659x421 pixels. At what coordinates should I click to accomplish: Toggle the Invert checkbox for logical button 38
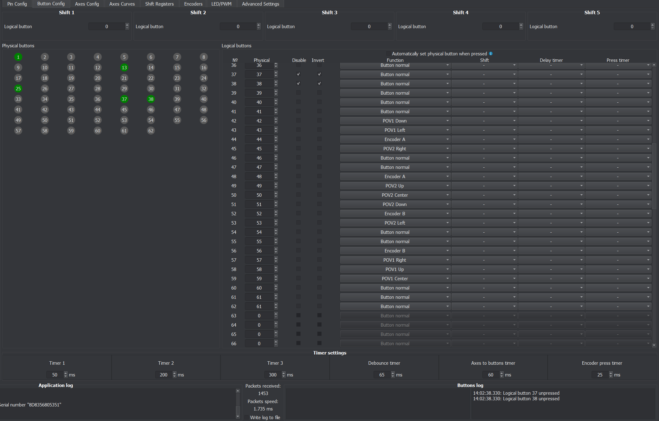[319, 83]
